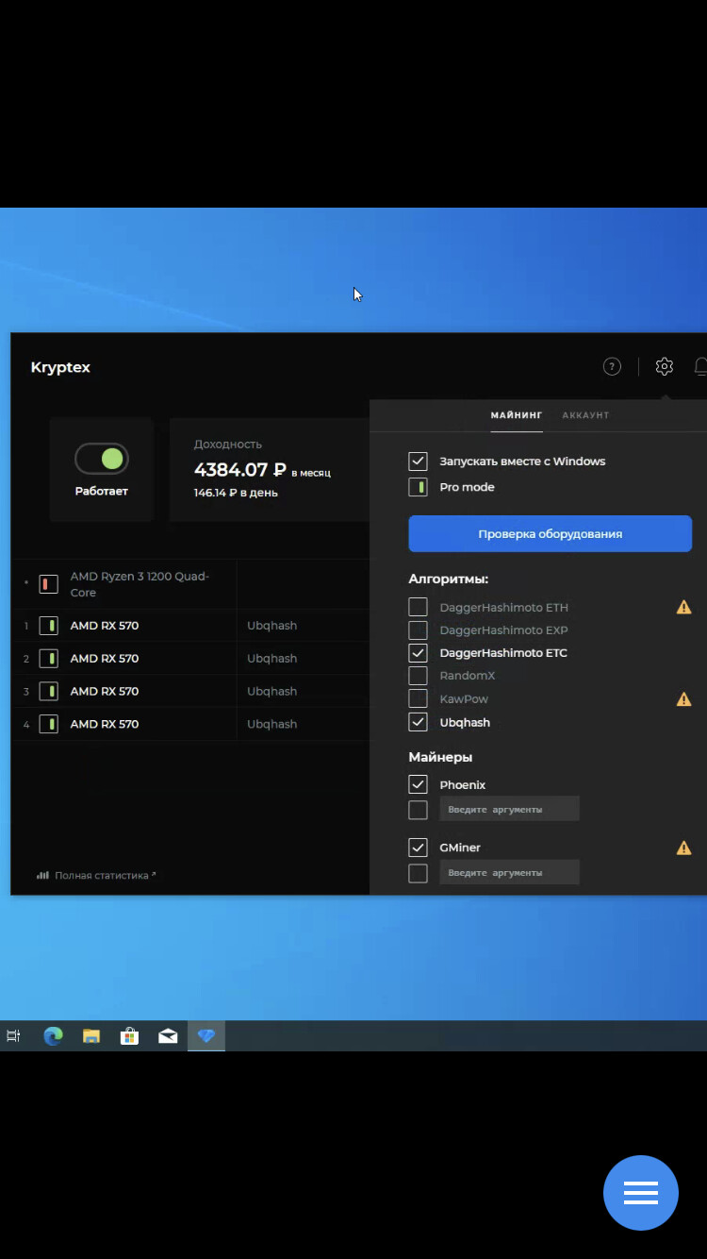Viewport: 707px width, 1259px height.
Task: Open File Explorer from the taskbar
Action: pyautogui.click(x=91, y=1036)
